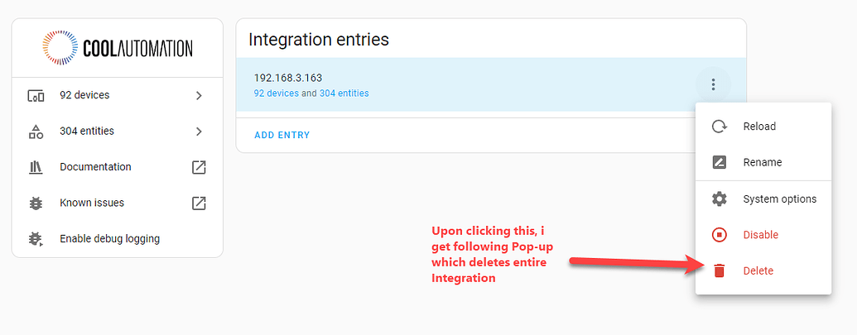Choose Disable in the context menu
Image resolution: width=857 pixels, height=335 pixels.
[760, 235]
